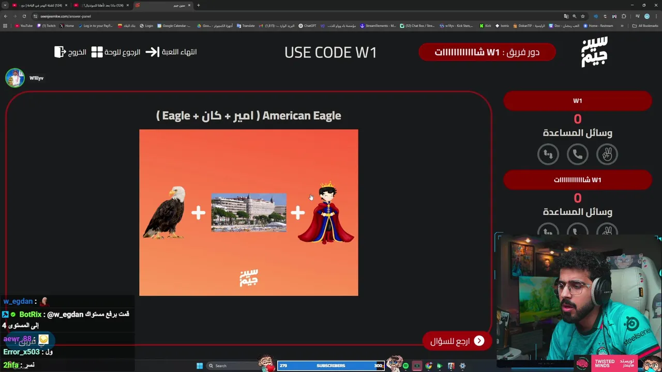Go back in browser history
The height and width of the screenshot is (372, 662).
[6, 16]
